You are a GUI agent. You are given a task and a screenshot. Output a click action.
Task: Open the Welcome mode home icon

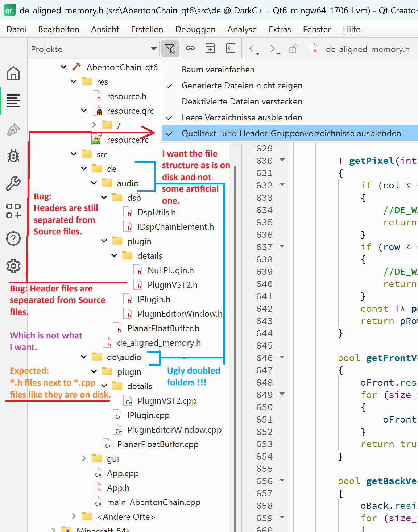[13, 74]
